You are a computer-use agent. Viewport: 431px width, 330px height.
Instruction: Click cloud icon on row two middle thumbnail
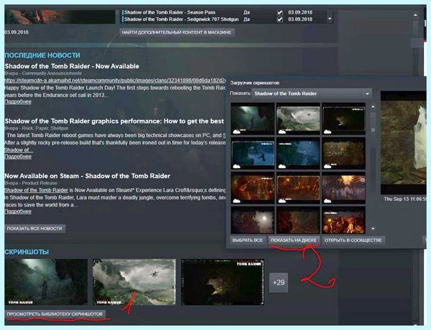point(282,166)
